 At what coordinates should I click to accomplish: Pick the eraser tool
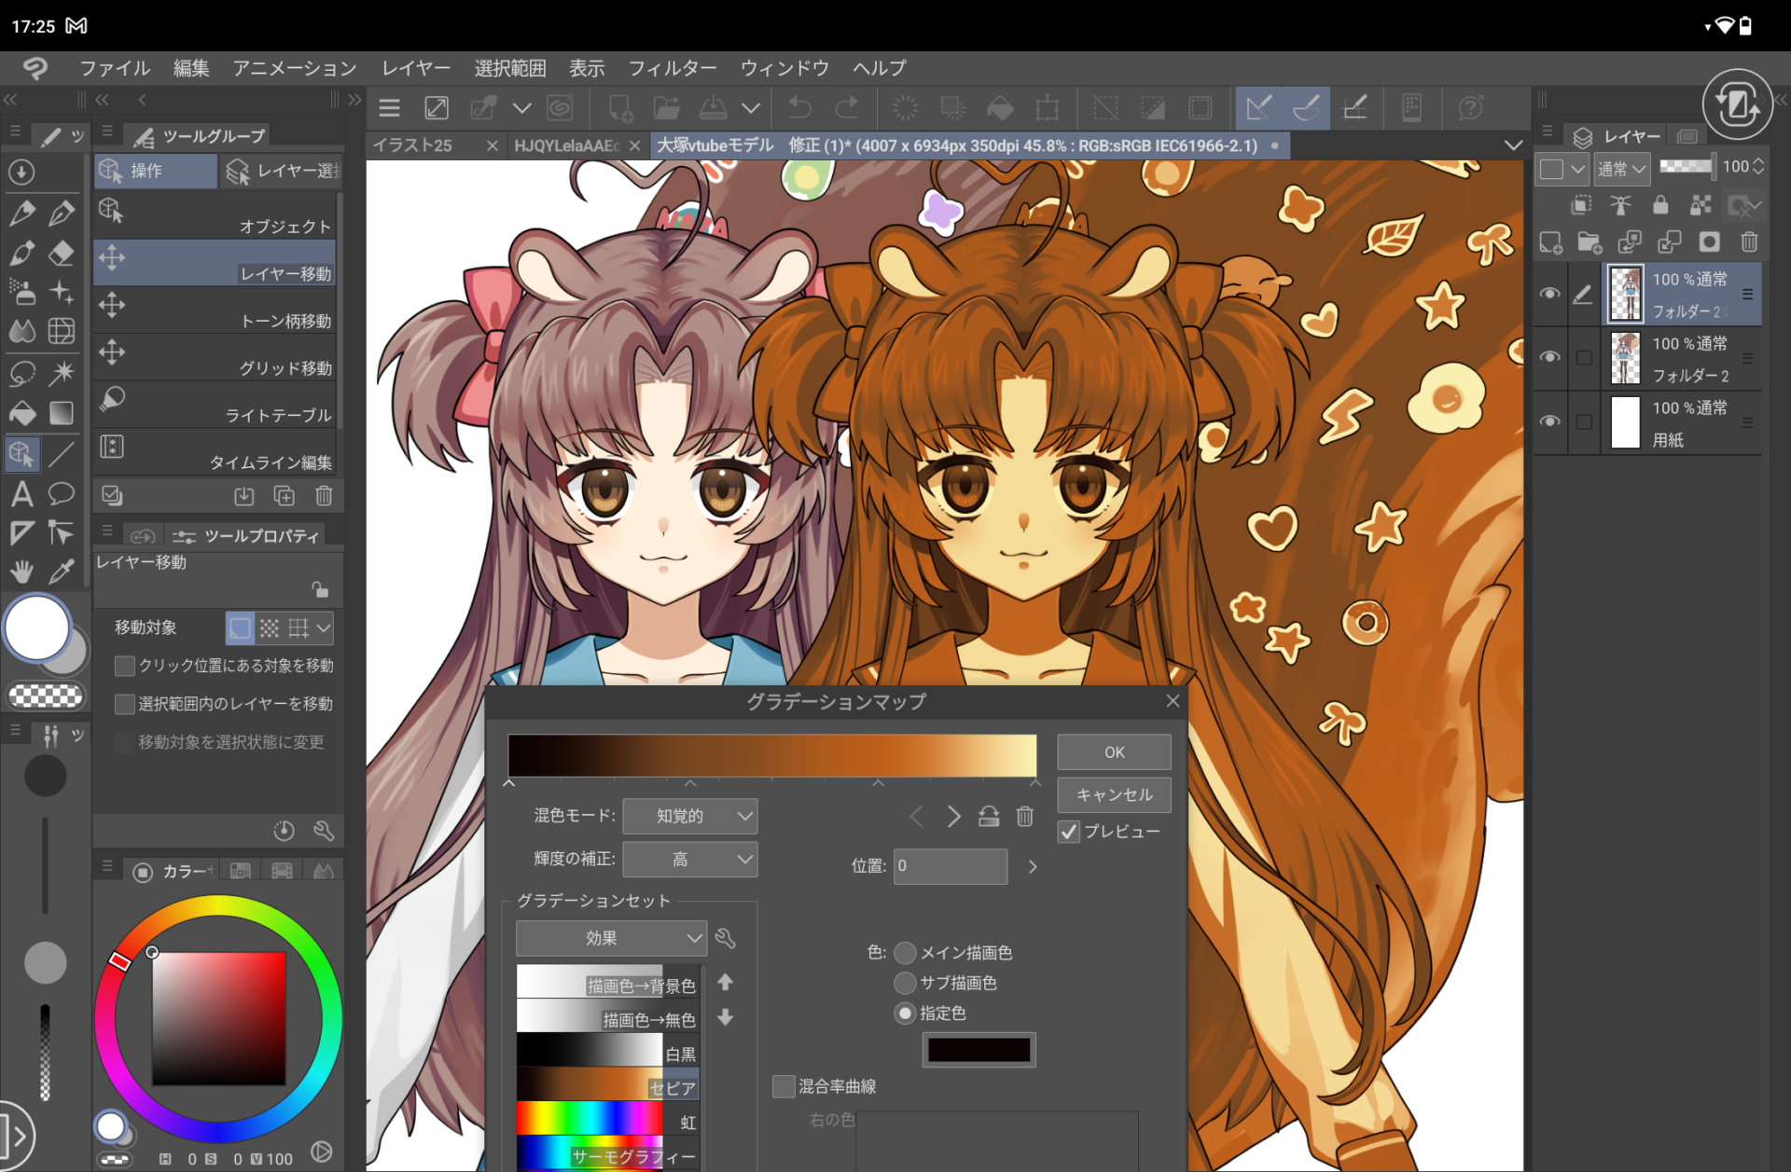[x=62, y=253]
